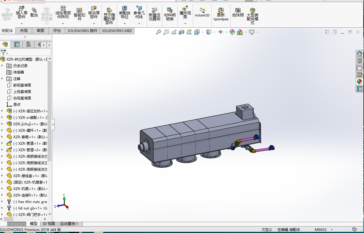Image resolution: width=364 pixels, height=233 pixels.
Task: Open Custom Properties task pane icon
Action: pyautogui.click(x=359, y=89)
